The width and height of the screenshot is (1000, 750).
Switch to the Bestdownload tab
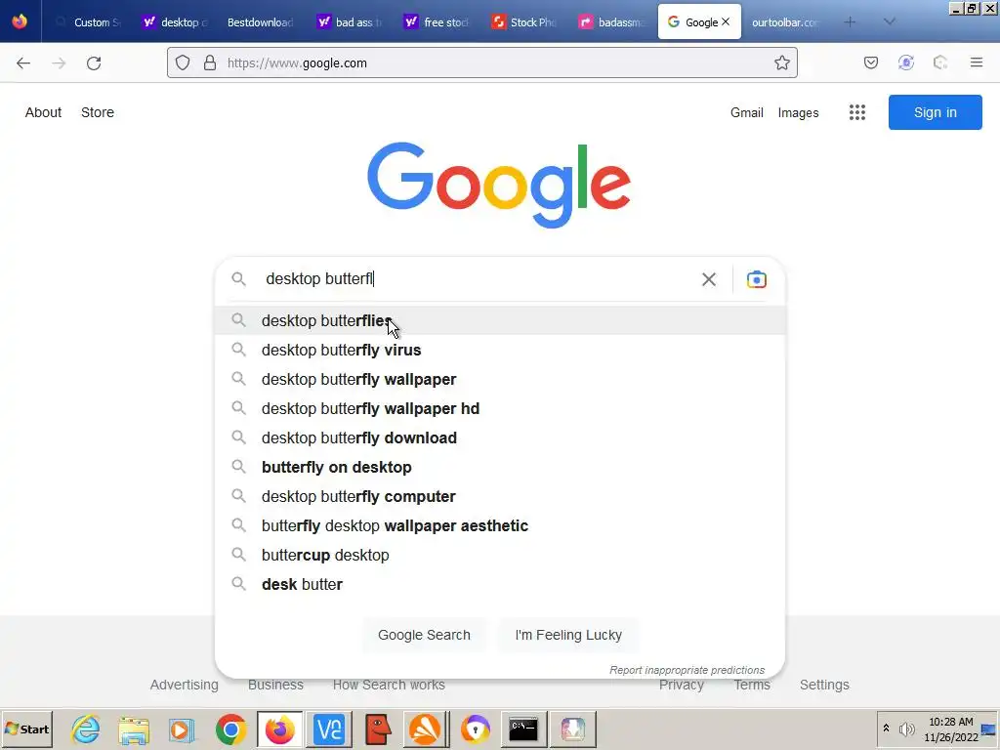click(x=261, y=22)
